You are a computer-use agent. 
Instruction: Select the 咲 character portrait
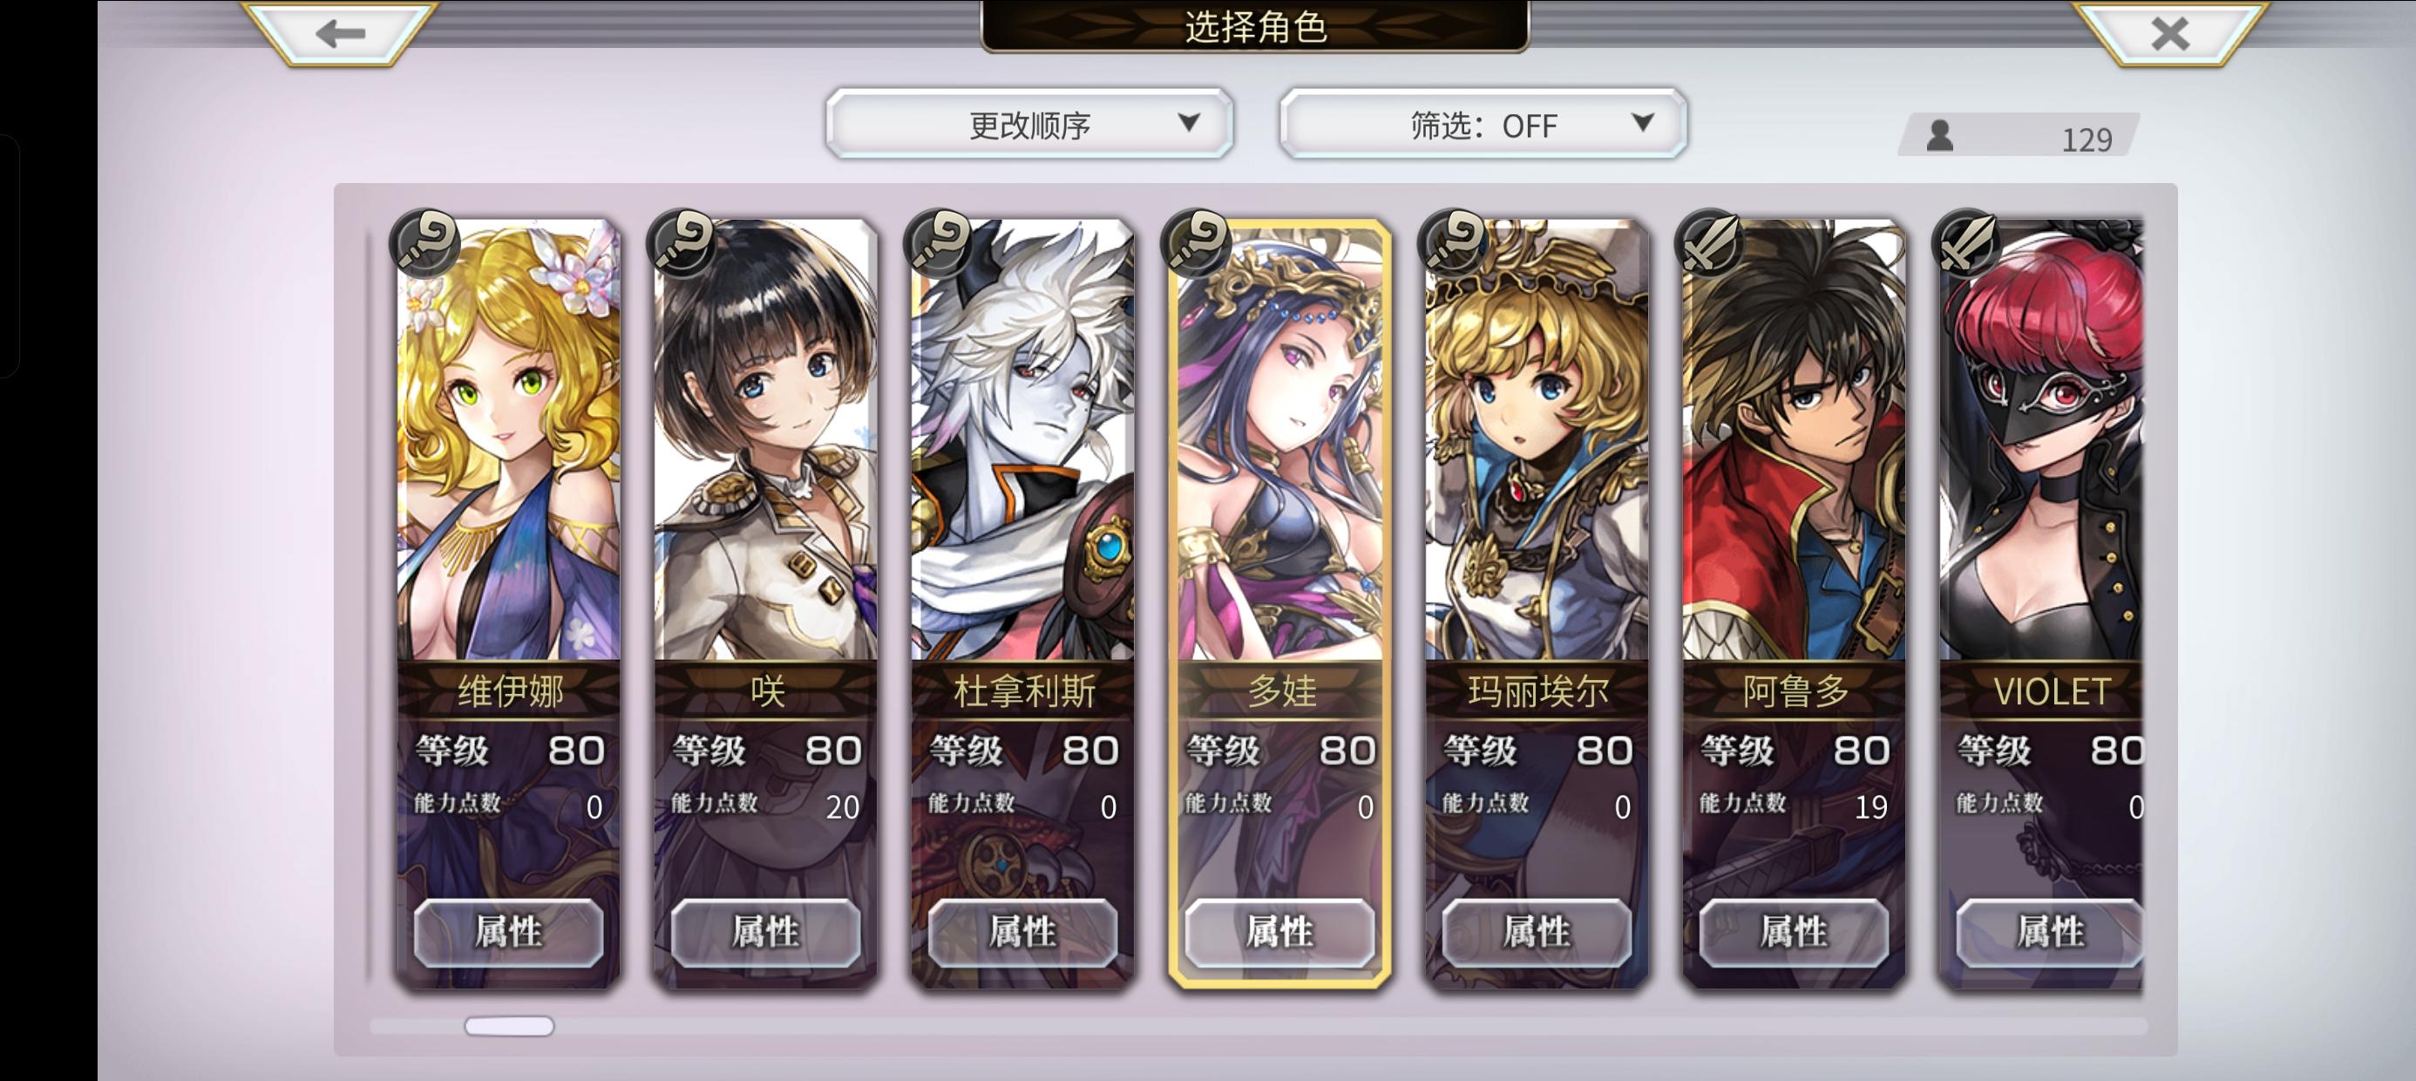click(765, 439)
